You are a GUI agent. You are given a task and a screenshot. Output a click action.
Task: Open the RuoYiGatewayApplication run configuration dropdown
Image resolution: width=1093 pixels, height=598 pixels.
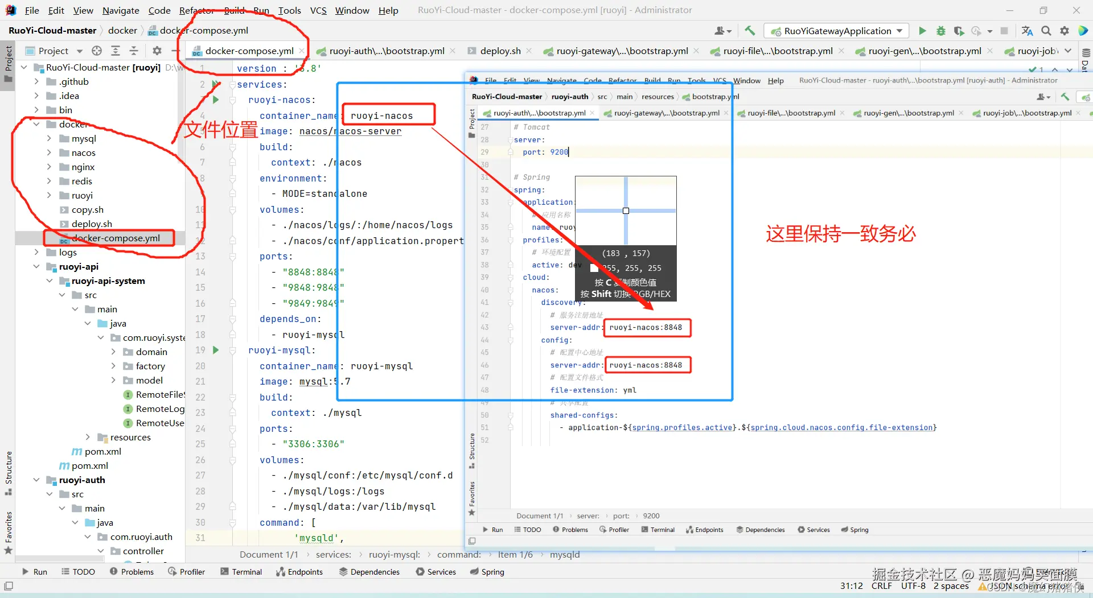click(x=836, y=31)
